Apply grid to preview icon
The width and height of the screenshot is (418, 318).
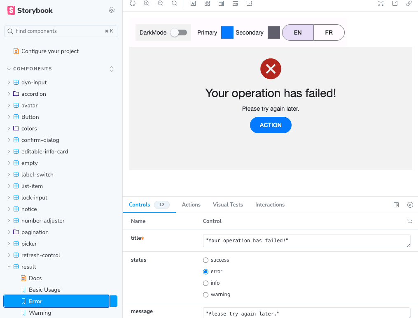tap(207, 3)
